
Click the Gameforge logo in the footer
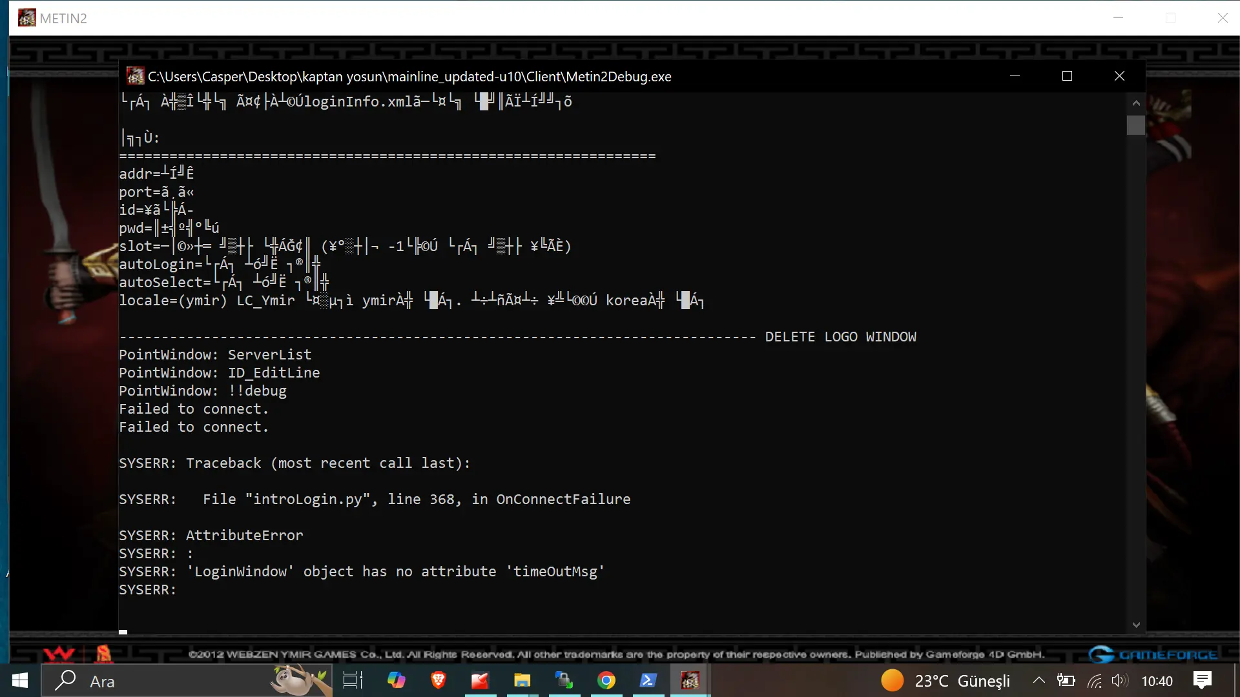click(1153, 654)
